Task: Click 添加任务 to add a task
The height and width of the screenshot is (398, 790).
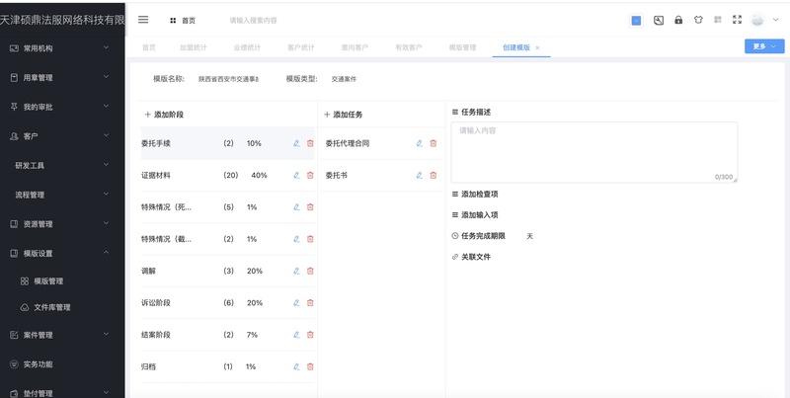Action: pos(343,115)
